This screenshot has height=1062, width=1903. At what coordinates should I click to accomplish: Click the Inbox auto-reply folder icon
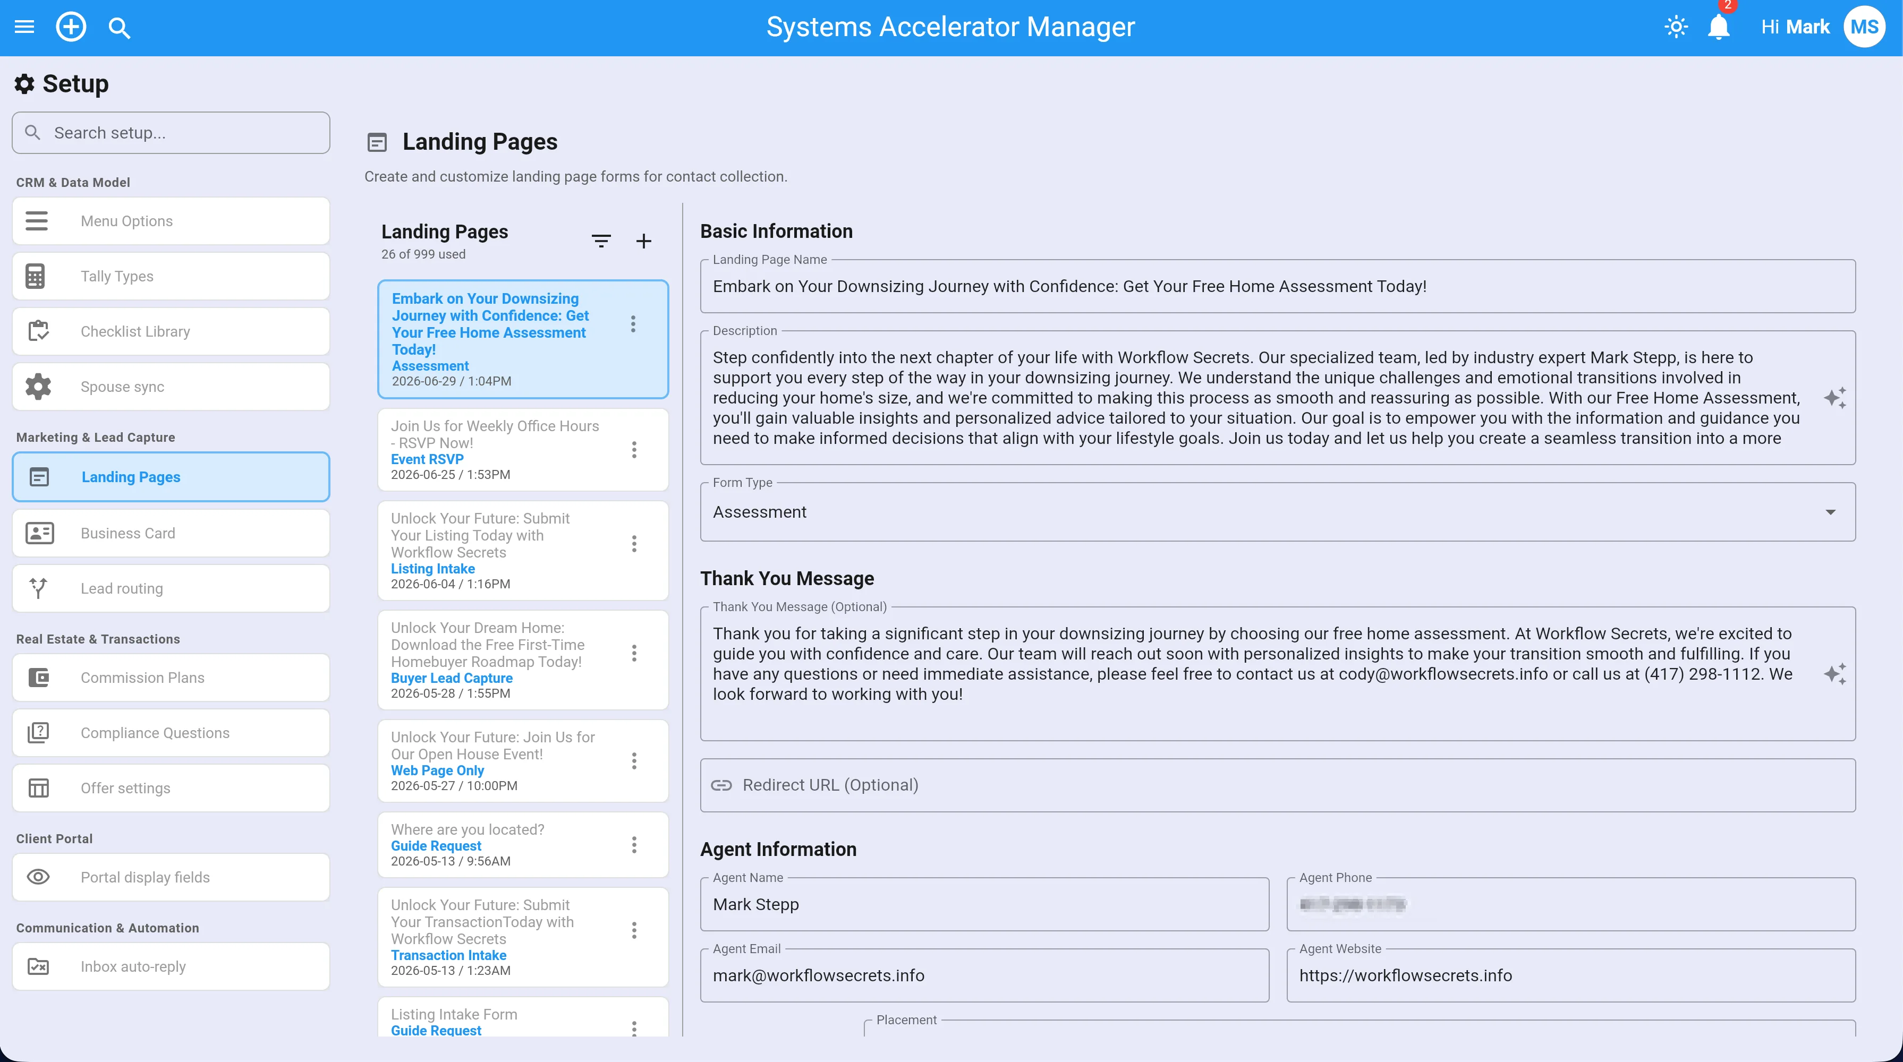pos(38,966)
